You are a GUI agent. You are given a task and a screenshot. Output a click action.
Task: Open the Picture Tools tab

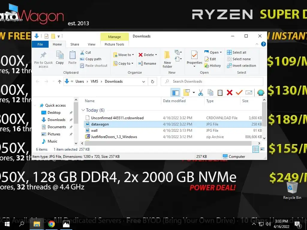114,44
